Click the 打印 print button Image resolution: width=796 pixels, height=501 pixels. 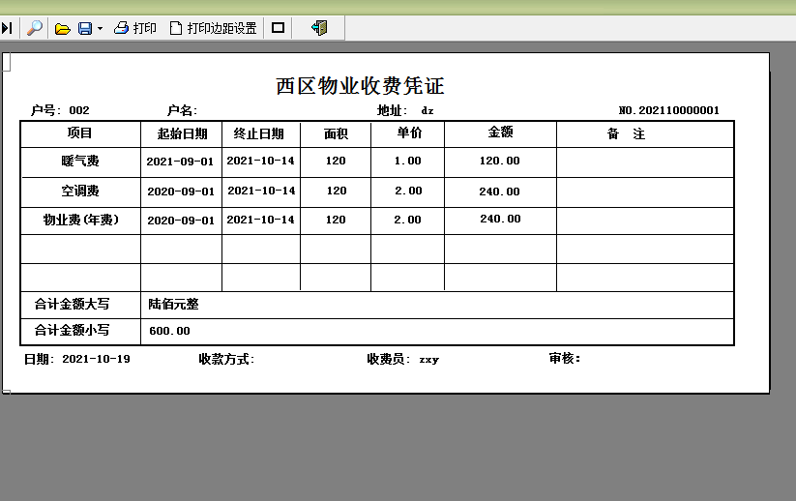coord(135,28)
